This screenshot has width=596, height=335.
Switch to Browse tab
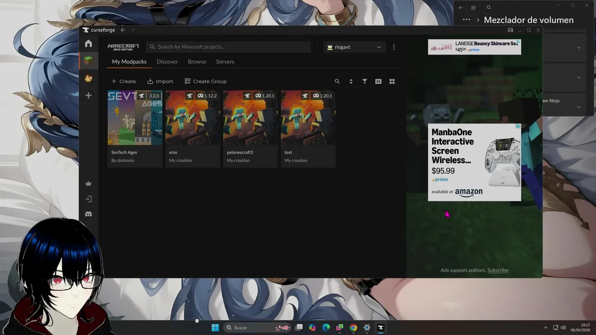pos(197,61)
